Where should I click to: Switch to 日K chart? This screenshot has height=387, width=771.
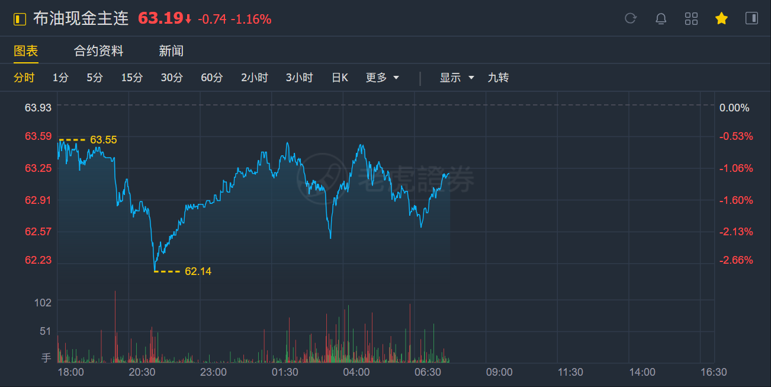tap(339, 78)
